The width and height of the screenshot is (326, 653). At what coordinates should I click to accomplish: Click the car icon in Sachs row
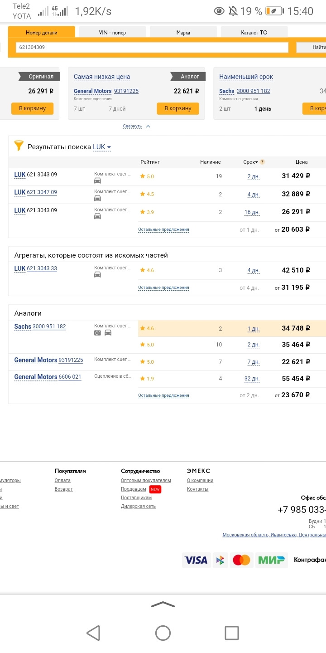click(x=108, y=333)
